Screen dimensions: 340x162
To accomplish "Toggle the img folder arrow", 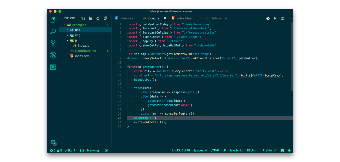I will [x=67, y=35].
